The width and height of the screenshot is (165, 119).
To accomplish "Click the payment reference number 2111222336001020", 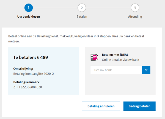I will coord(28,87).
